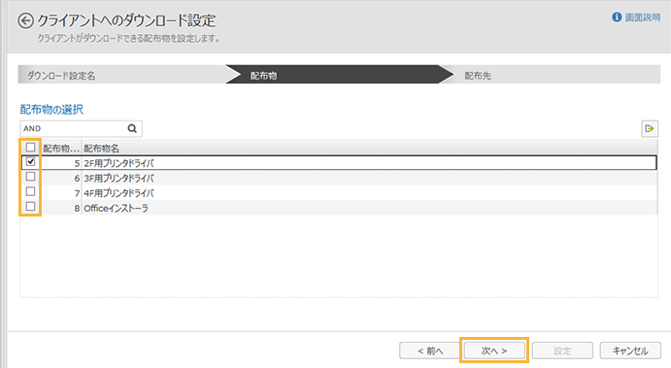Click the back arrow icon beside title
This screenshot has width=671, height=368.
pyautogui.click(x=25, y=21)
